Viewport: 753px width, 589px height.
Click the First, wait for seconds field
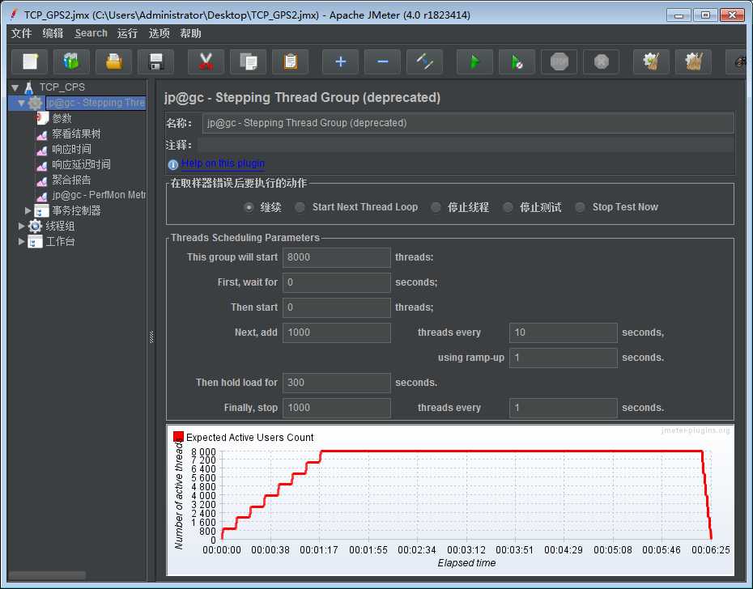(x=337, y=282)
